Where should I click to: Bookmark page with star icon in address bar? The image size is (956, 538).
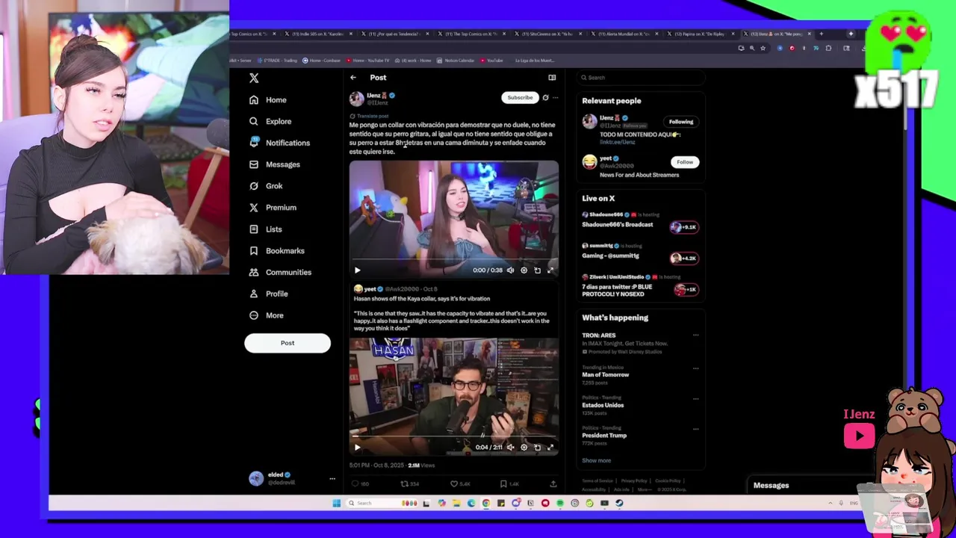coord(763,48)
